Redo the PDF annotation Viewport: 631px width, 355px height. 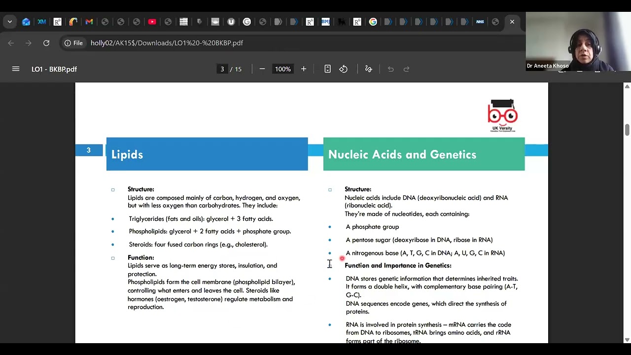click(x=407, y=69)
